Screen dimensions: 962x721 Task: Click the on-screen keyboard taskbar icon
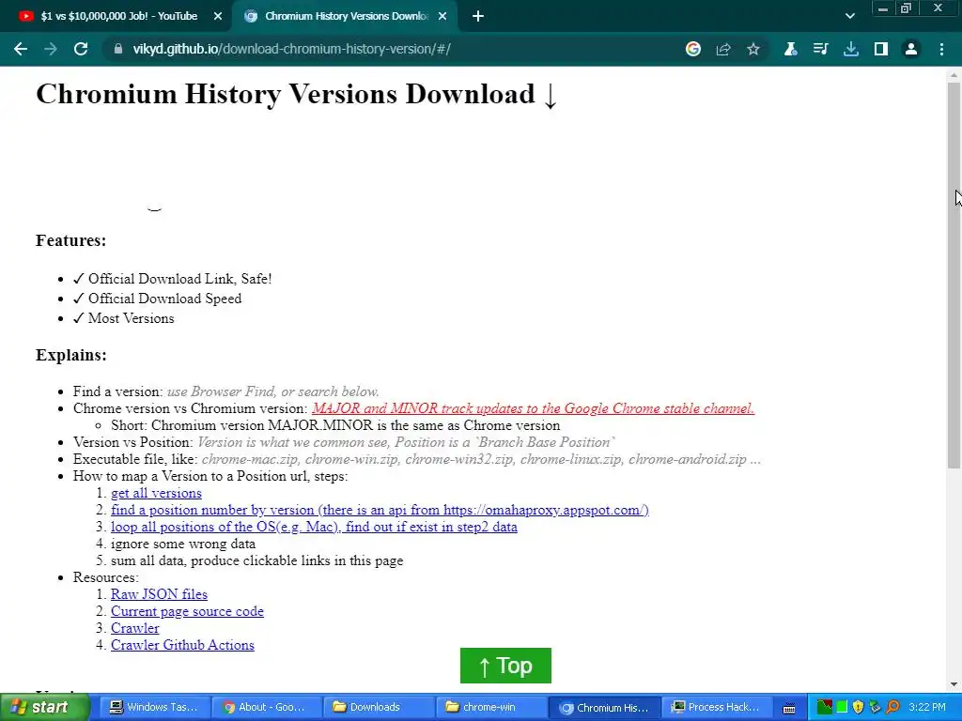coord(789,708)
